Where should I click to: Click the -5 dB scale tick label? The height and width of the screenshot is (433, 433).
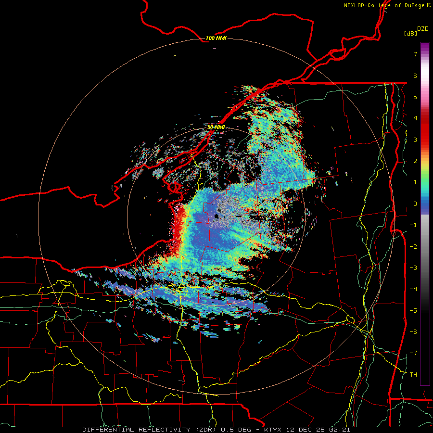pyautogui.click(x=413, y=310)
